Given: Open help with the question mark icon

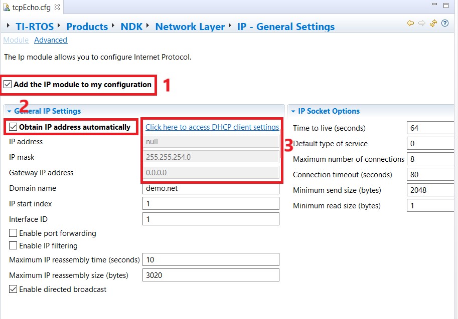Looking at the screenshot, I should (x=444, y=24).
